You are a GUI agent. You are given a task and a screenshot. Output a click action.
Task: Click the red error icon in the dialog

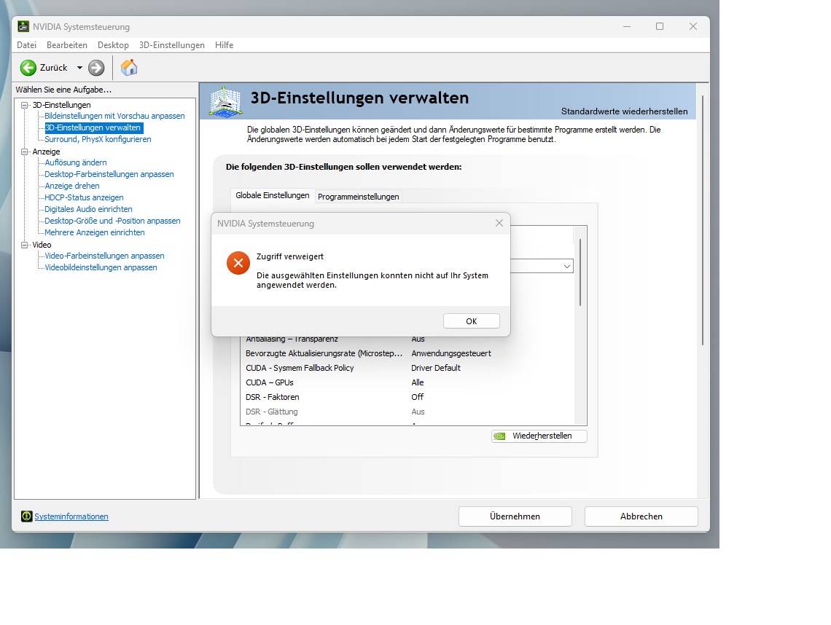point(238,263)
